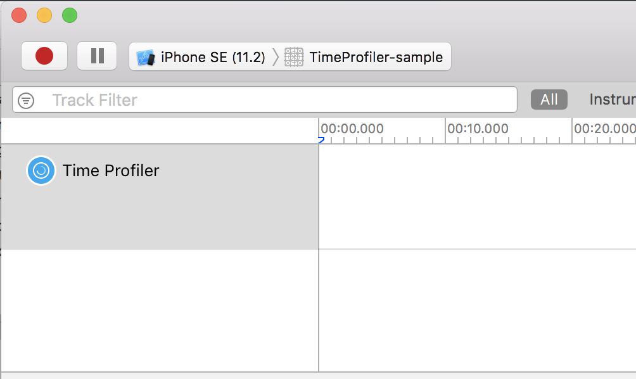Click the Time Profiler track label
Screen dimensions: 636x379
[111, 170]
